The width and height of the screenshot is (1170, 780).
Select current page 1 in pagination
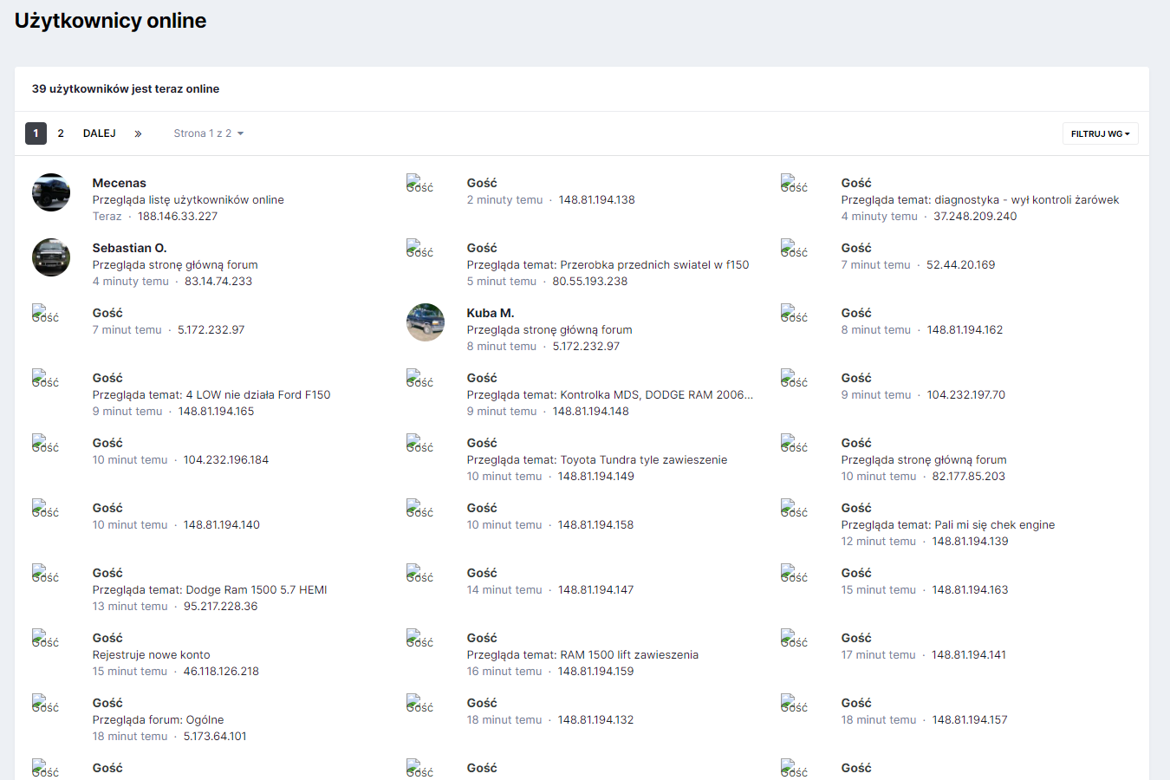[x=36, y=133]
